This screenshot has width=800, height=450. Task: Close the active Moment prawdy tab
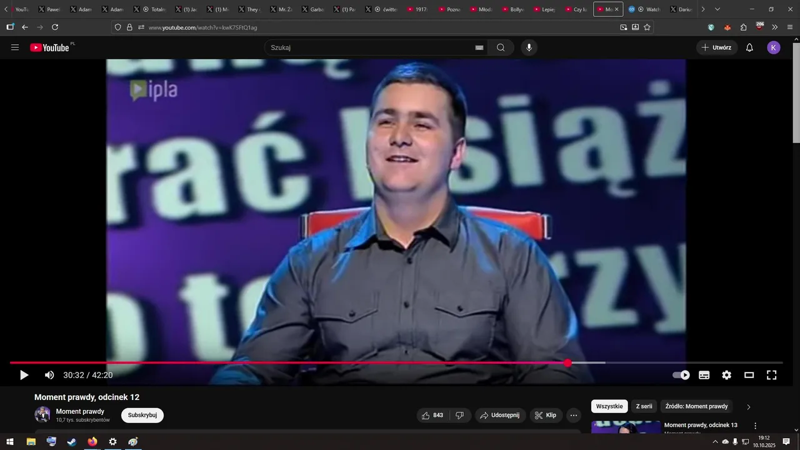click(x=616, y=9)
